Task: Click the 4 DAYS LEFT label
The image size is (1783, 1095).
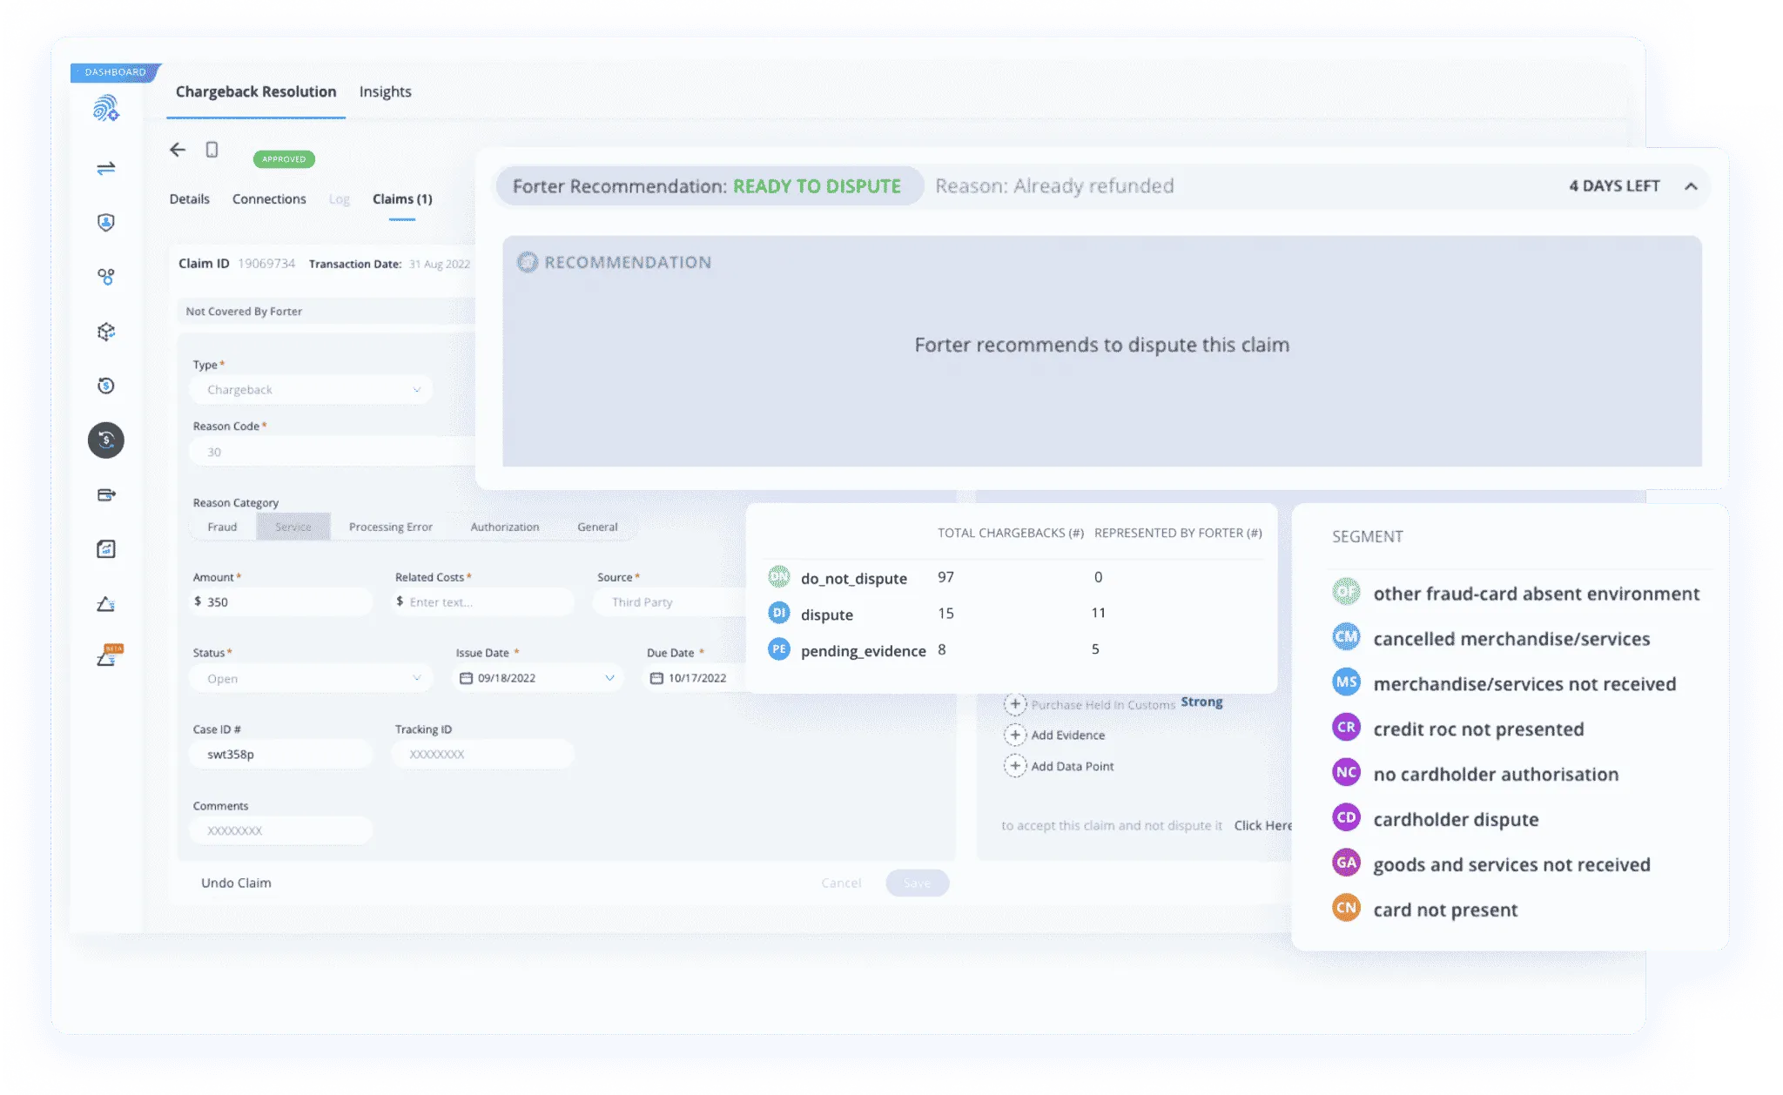Action: [x=1614, y=186]
